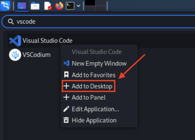Image resolution: width=195 pixels, height=140 pixels.
Task: Click the VSCodium round logo icon
Action: (x=15, y=55)
